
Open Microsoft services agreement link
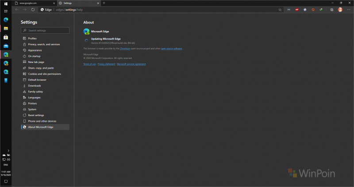tap(131, 64)
